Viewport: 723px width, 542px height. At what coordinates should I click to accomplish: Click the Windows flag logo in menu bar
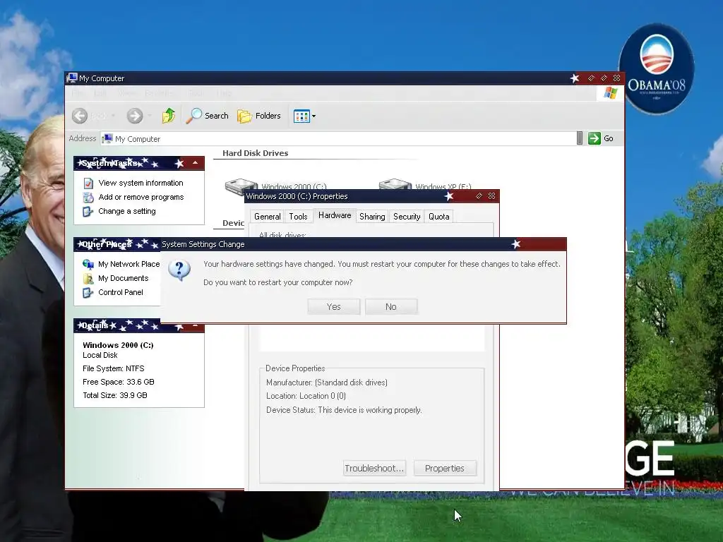611,93
